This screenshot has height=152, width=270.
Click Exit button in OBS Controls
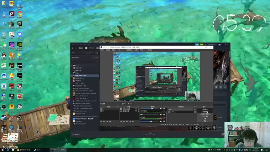(205, 121)
